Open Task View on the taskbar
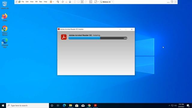 click(x=58, y=105)
